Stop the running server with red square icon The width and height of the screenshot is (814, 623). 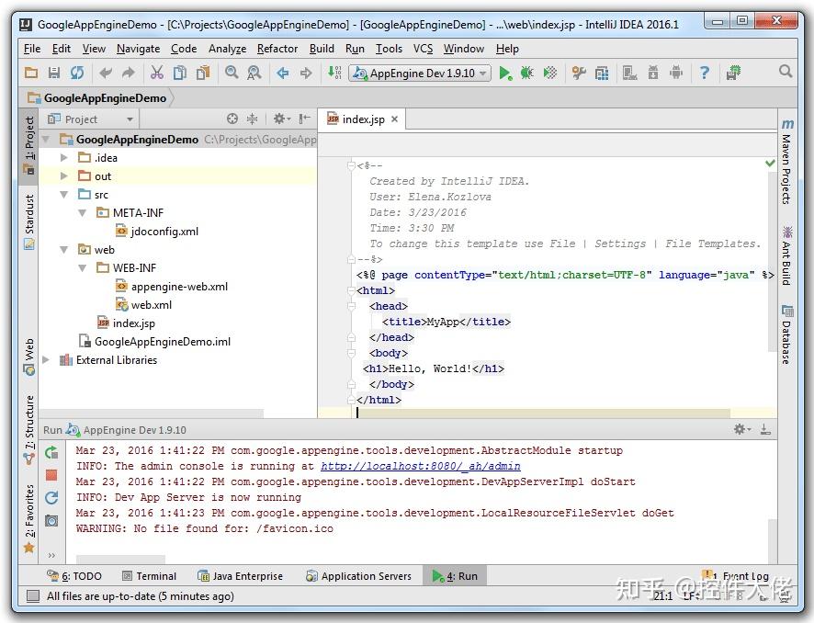point(52,473)
